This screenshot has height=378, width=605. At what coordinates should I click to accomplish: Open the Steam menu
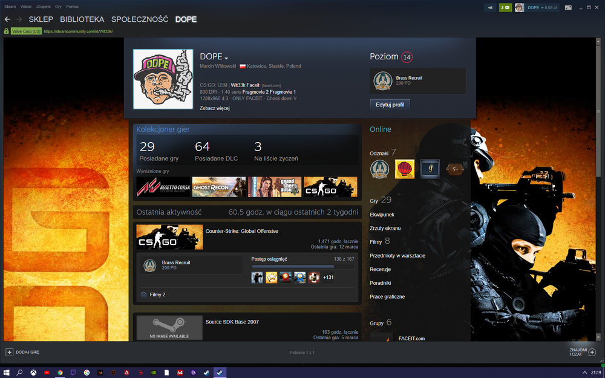coord(10,7)
